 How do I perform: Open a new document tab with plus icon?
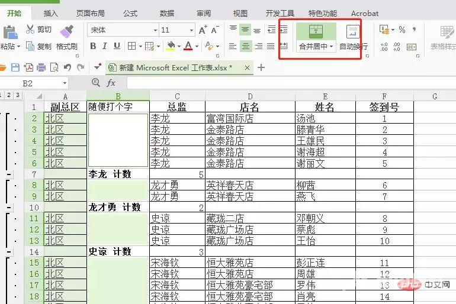coord(261,67)
